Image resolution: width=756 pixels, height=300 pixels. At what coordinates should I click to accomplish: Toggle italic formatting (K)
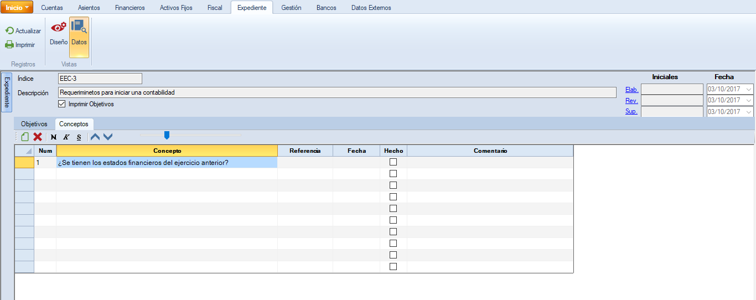[66, 137]
